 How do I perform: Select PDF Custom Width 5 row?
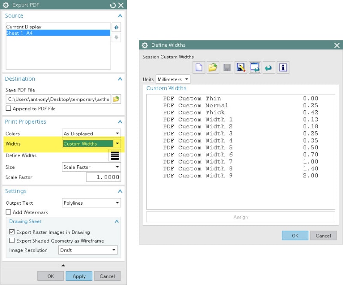point(241,147)
